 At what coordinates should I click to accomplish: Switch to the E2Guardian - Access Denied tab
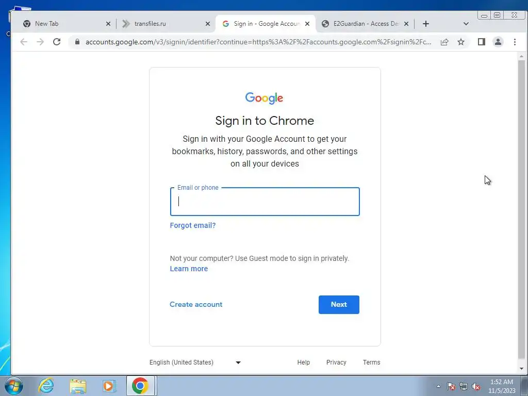click(x=365, y=24)
